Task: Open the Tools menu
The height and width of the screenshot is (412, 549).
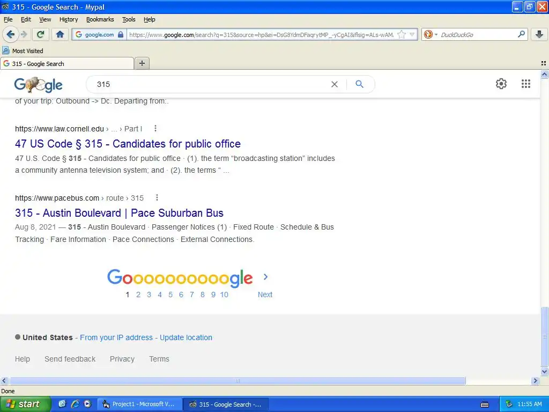Action: (x=129, y=19)
